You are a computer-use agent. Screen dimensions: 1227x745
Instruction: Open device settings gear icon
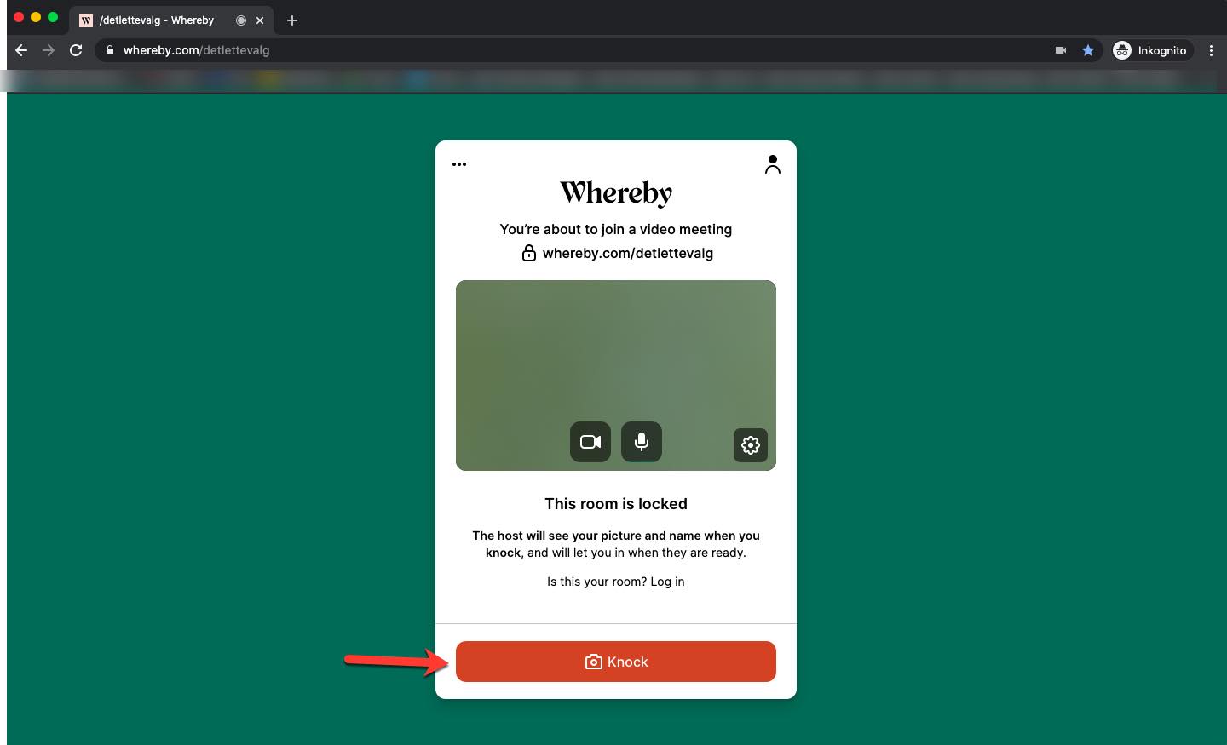[x=750, y=445]
